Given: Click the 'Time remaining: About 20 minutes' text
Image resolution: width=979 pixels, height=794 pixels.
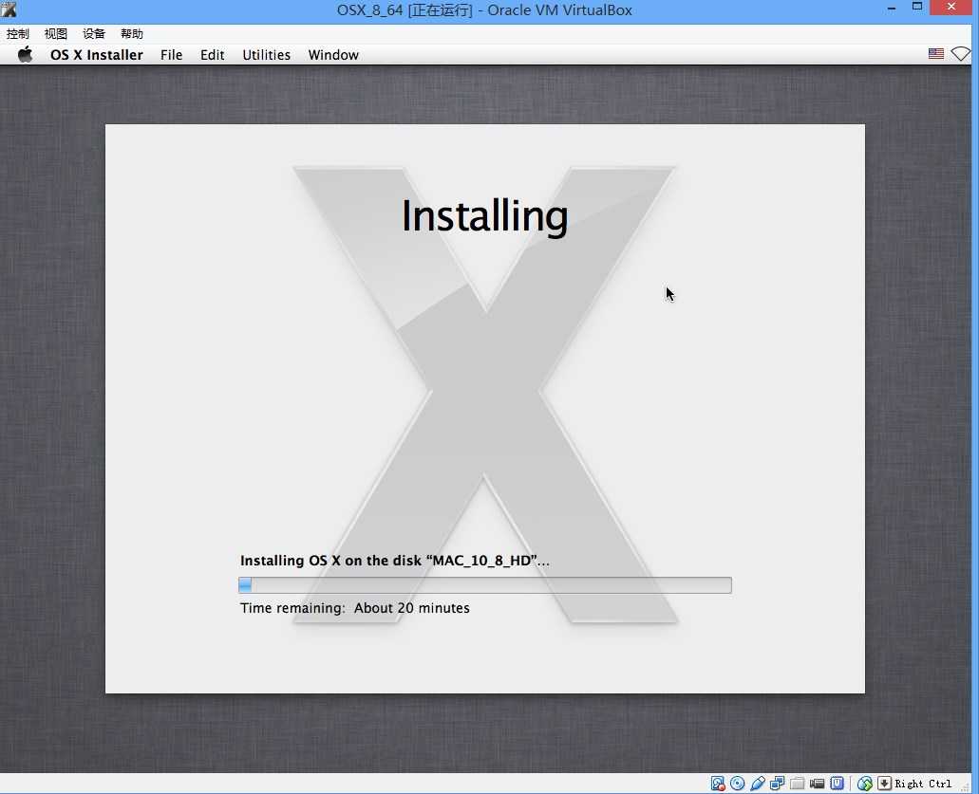Looking at the screenshot, I should [x=354, y=608].
